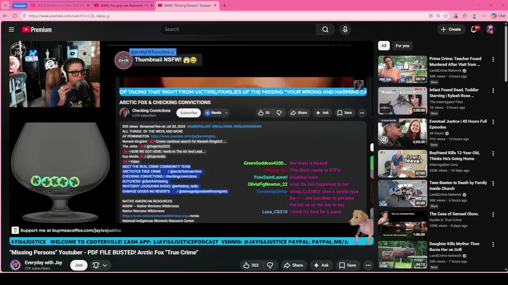This screenshot has width=508, height=285.
Task: Open Prime Crime Teacher Found Murdered thumbnail
Action: click(402, 69)
